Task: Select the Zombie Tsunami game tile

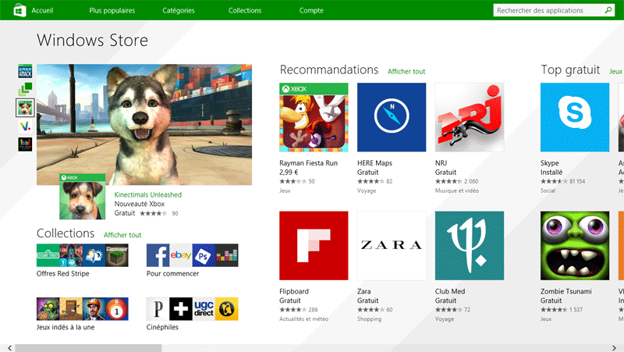Action: [575, 245]
